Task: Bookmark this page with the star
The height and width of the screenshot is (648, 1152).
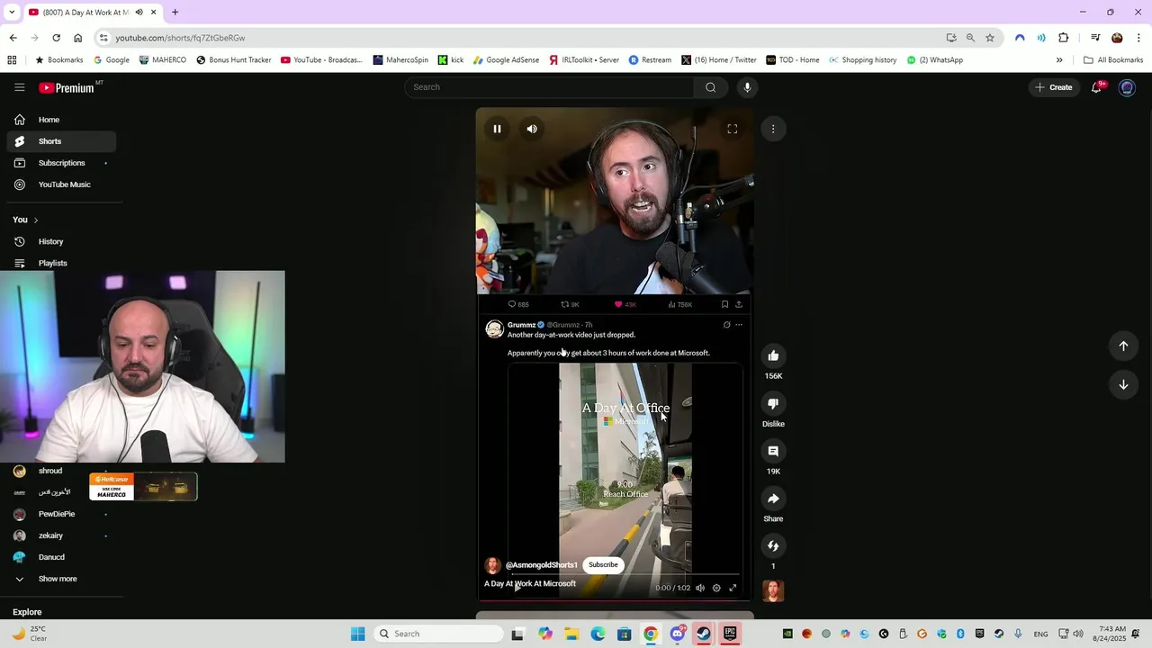Action: pos(990,38)
